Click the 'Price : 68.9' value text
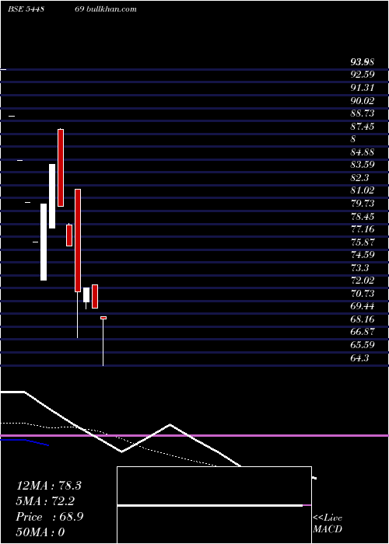 [49, 517]
